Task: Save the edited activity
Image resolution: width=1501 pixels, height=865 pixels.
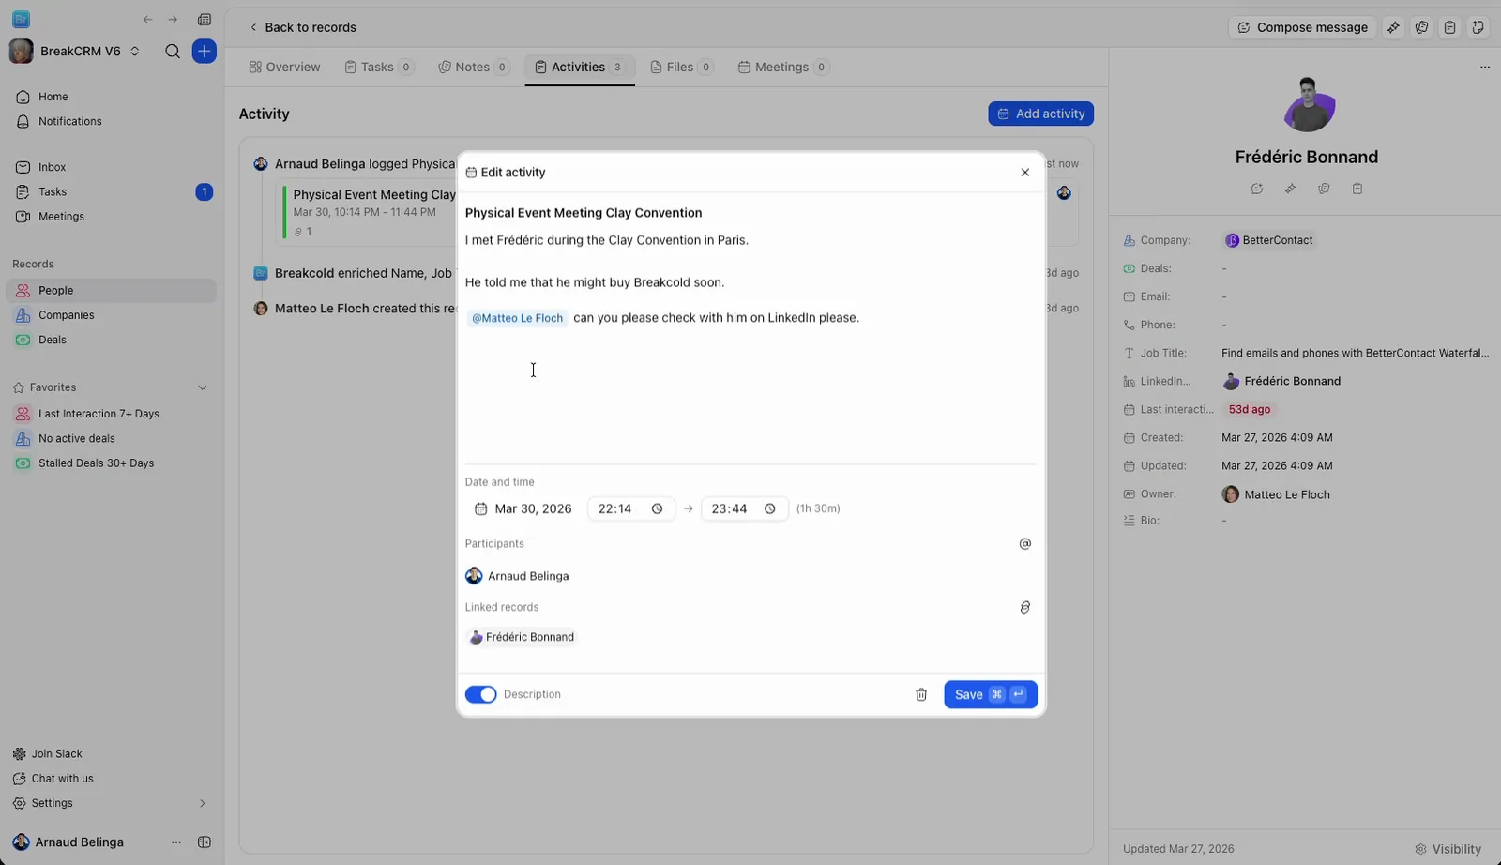Action: [990, 694]
